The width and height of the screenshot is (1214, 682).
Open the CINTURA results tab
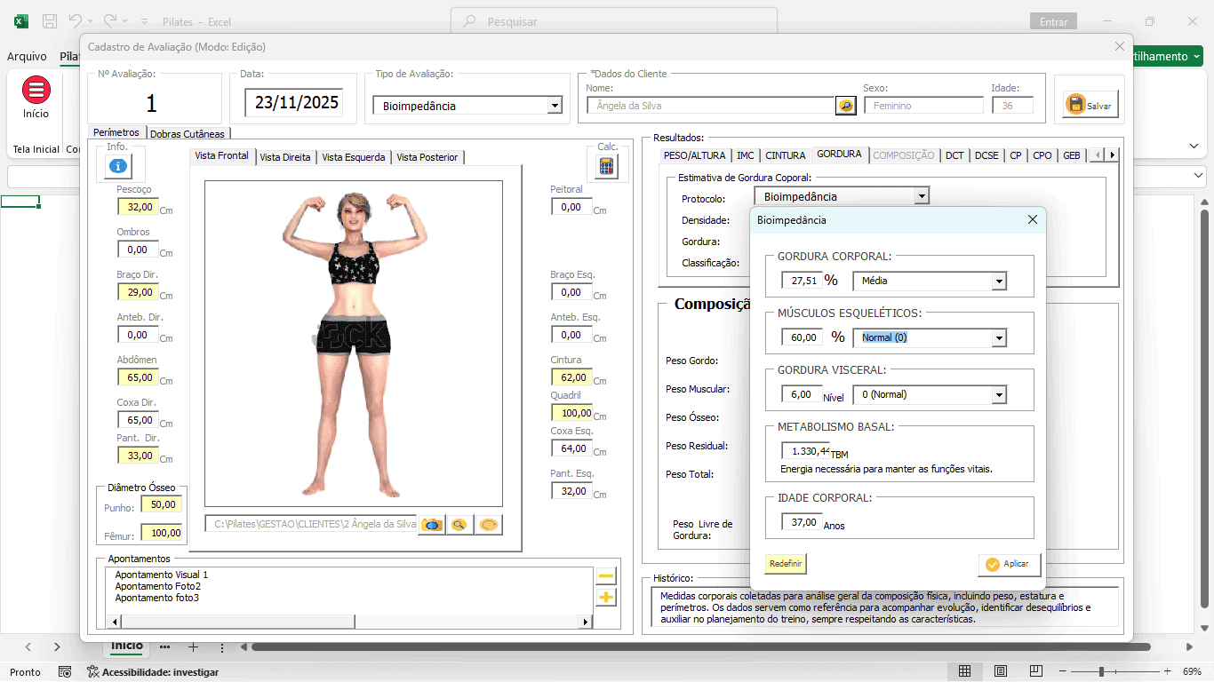click(x=786, y=155)
